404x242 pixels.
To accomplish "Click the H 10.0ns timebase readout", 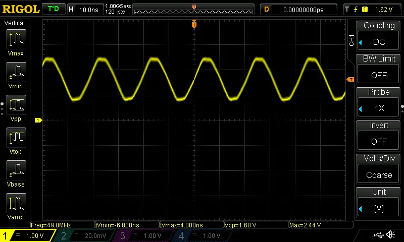I will (x=85, y=10).
